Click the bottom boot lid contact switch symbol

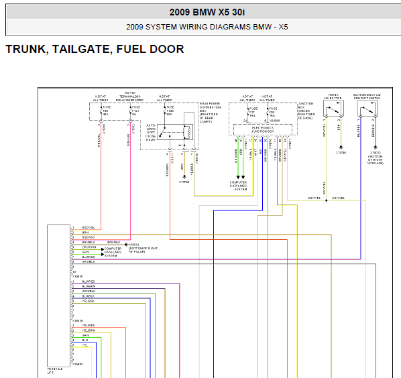pyautogui.click(x=367, y=109)
